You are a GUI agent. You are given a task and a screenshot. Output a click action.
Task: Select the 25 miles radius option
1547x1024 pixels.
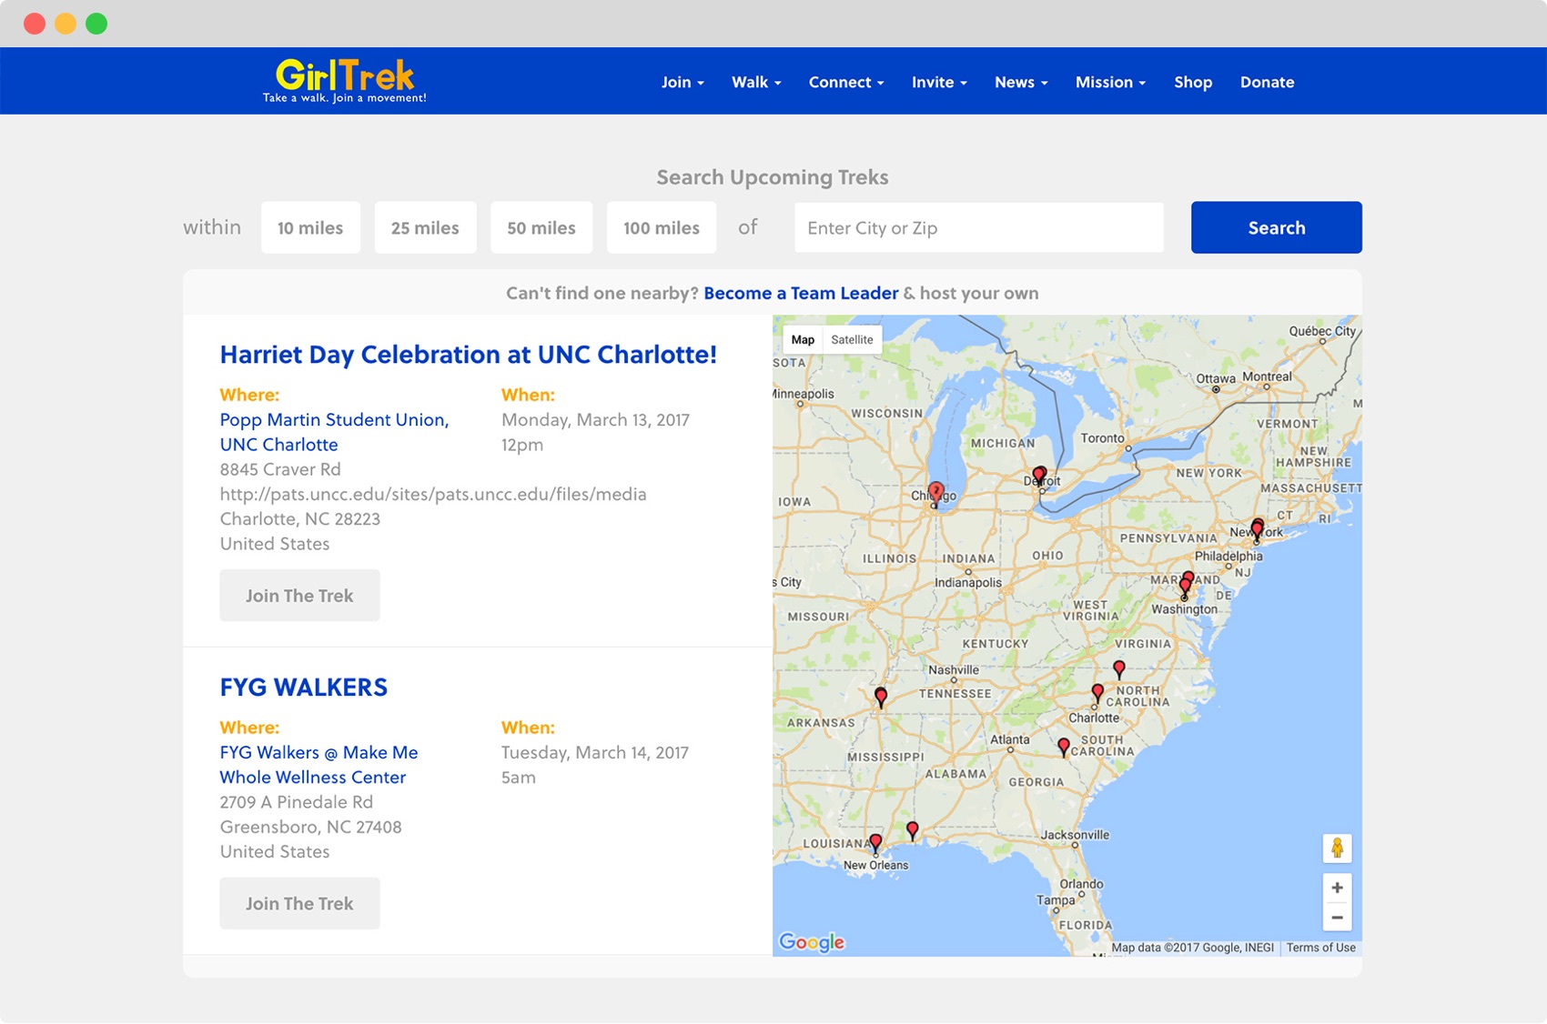(425, 227)
